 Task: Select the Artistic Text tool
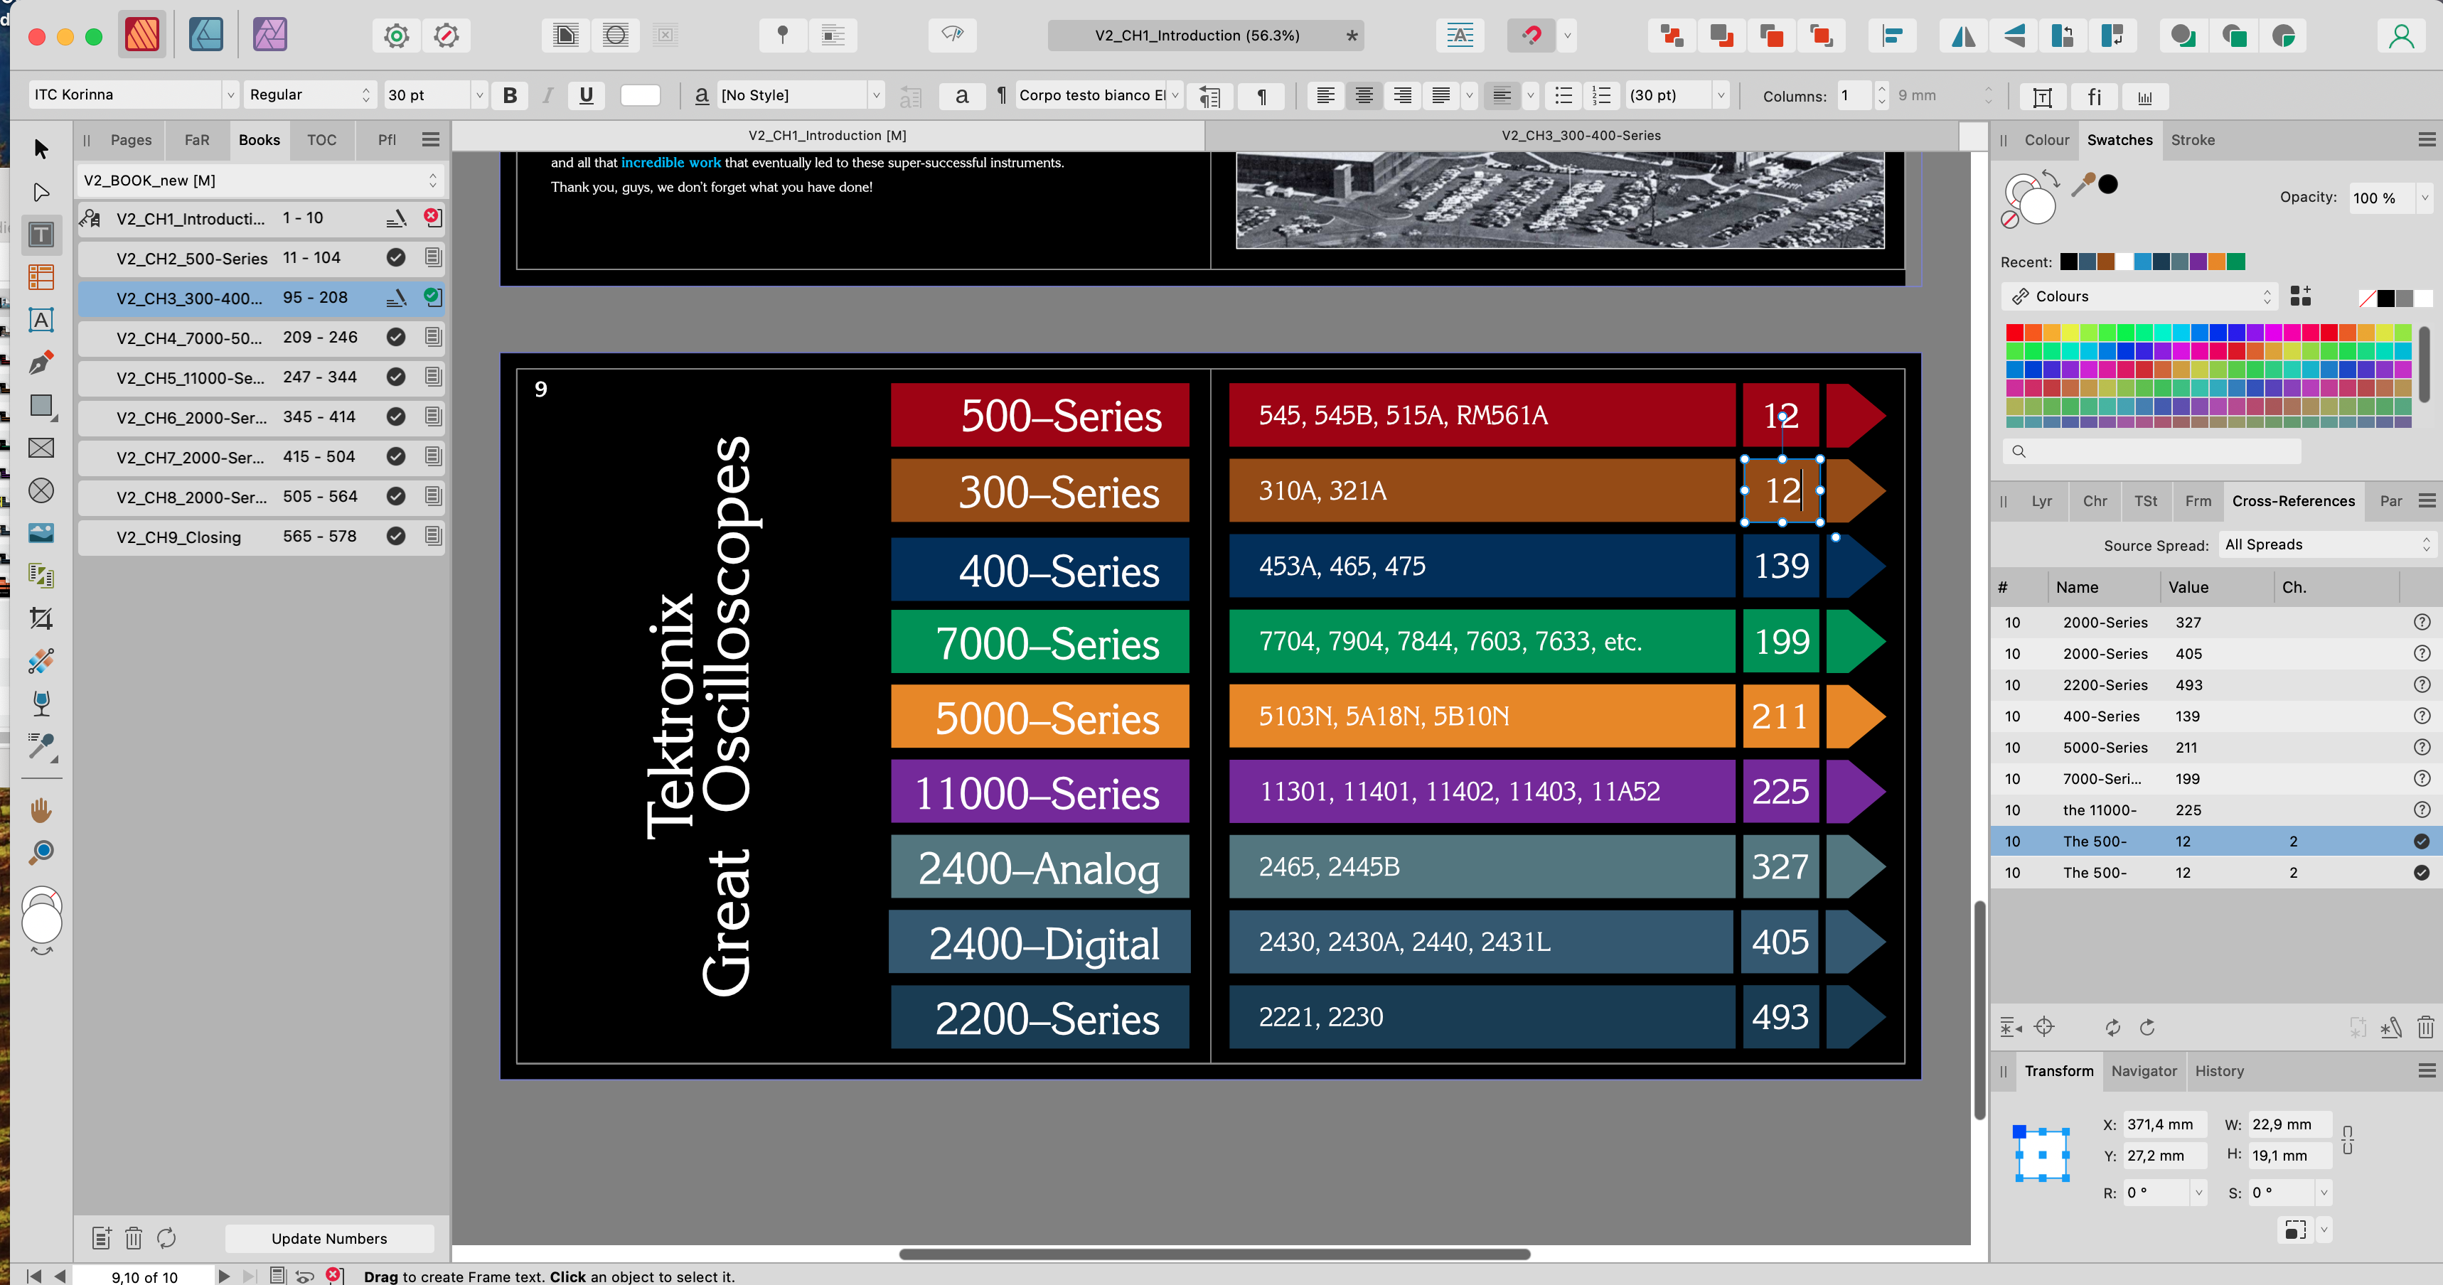point(41,320)
